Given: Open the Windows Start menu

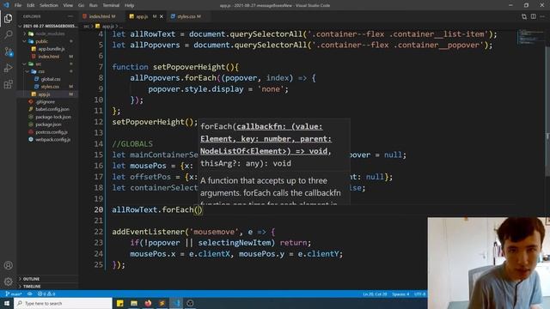Looking at the screenshot, I should click(x=7, y=303).
